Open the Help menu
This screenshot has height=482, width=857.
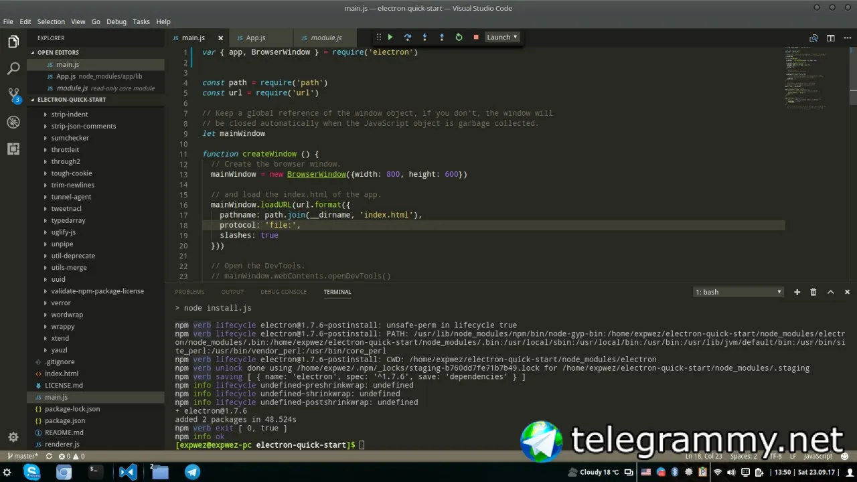point(163,21)
